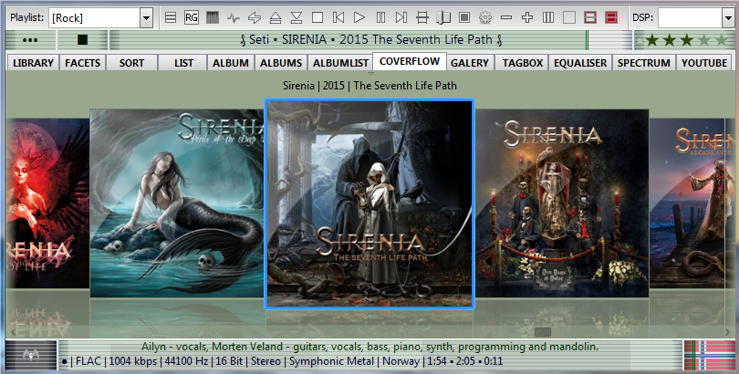Click the plus toolbar icon
Viewport: 739px width, 374px height.
pyautogui.click(x=527, y=18)
